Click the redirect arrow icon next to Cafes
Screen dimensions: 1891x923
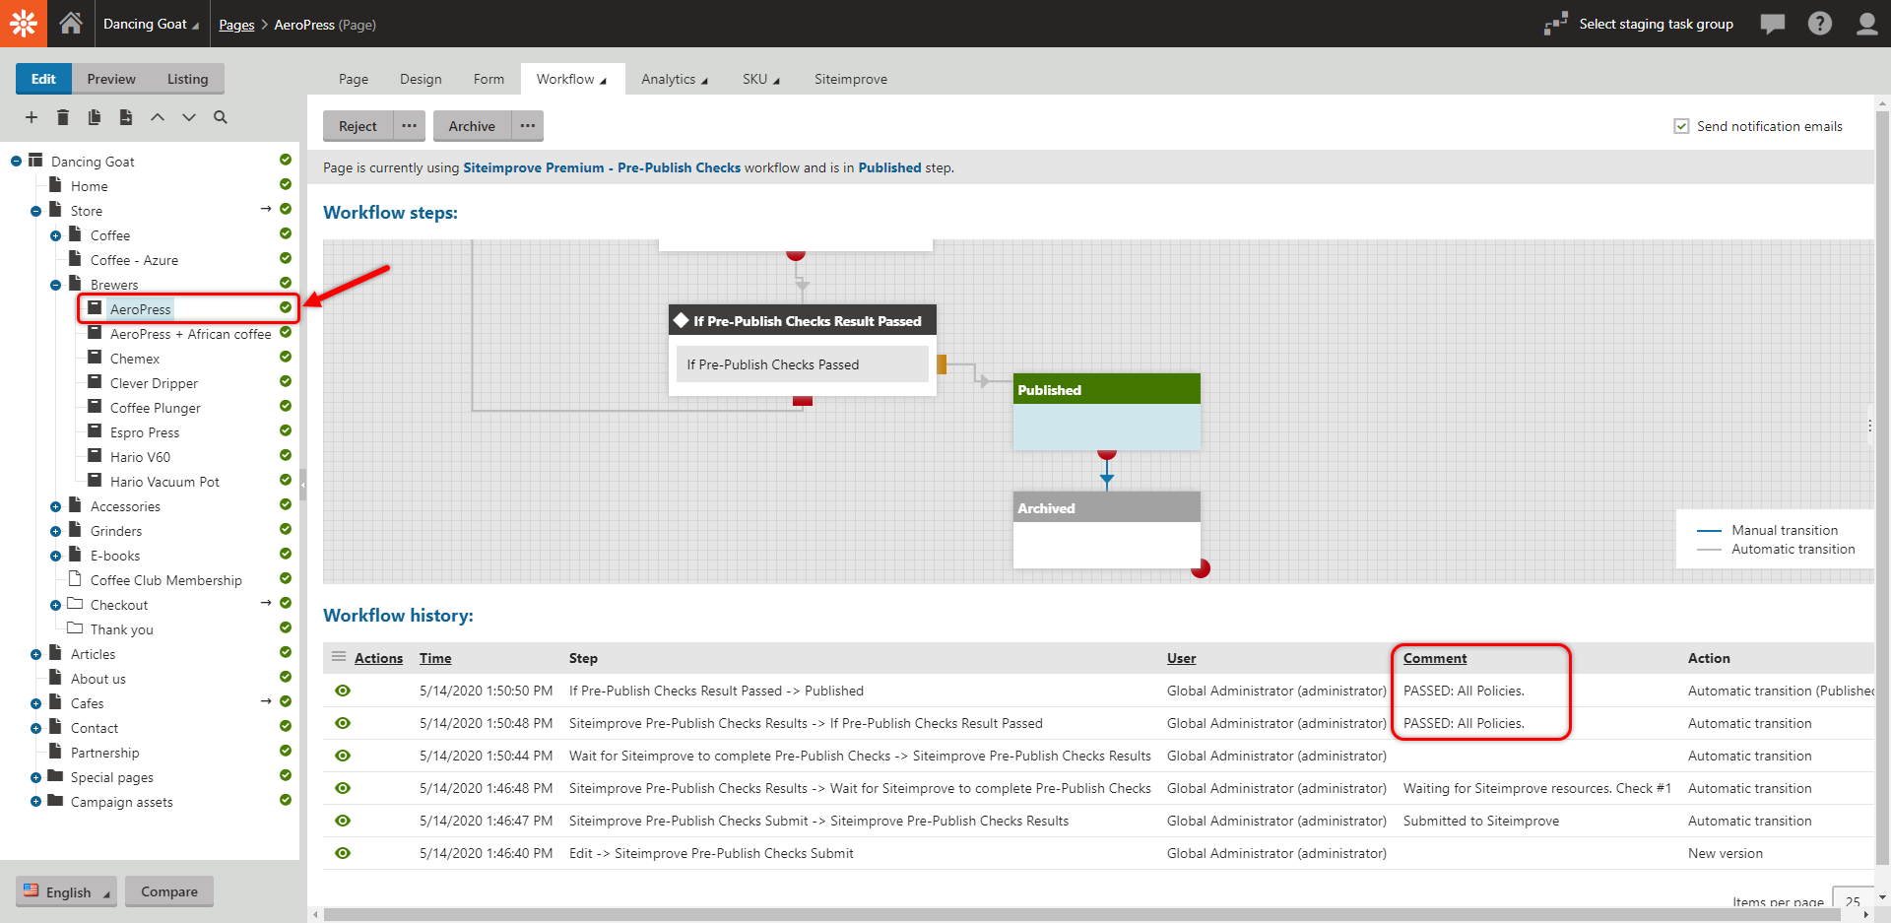[x=266, y=701]
